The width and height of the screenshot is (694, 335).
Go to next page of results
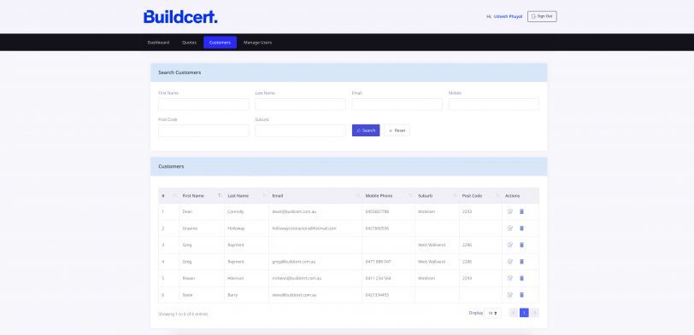[x=535, y=313]
